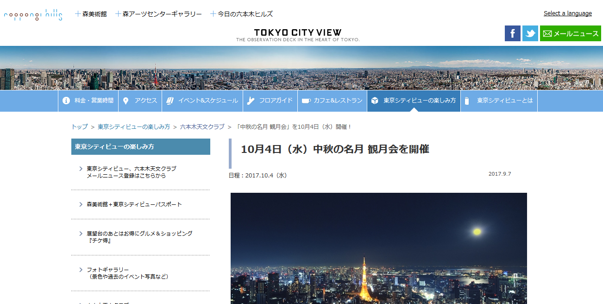This screenshot has height=304, width=603.
Task: Open the 森美術館 top link
Action: pos(94,14)
